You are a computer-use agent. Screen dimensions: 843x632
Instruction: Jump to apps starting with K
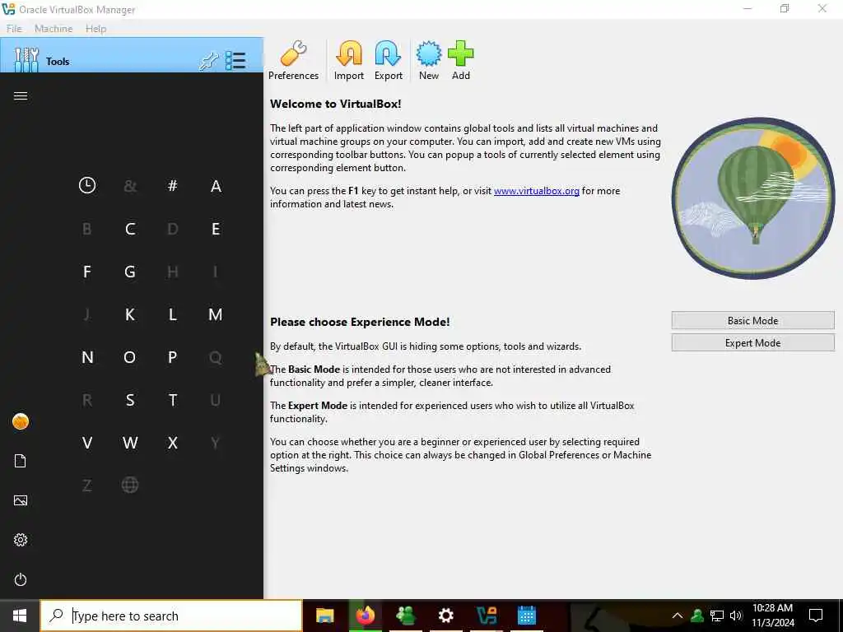pos(130,314)
